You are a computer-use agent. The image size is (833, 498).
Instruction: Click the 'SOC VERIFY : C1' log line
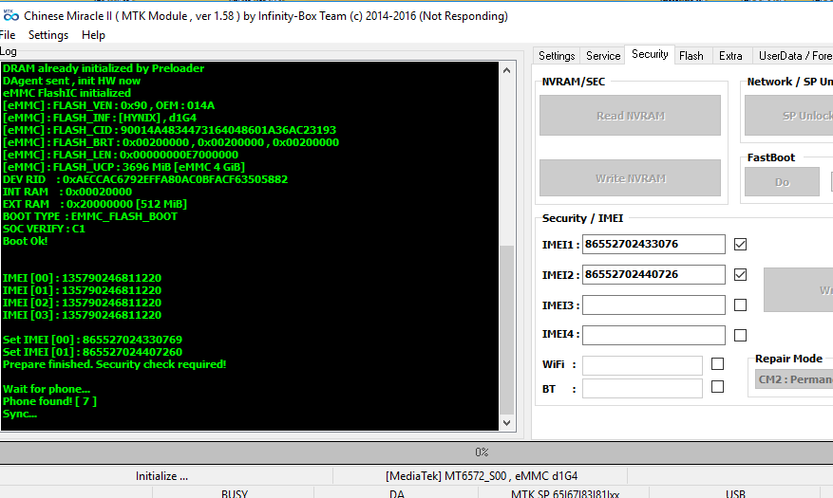44,229
